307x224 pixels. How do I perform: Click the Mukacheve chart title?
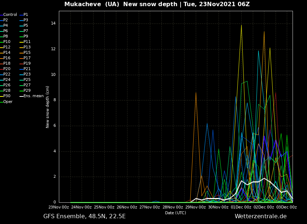pyautogui.click(x=157, y=4)
